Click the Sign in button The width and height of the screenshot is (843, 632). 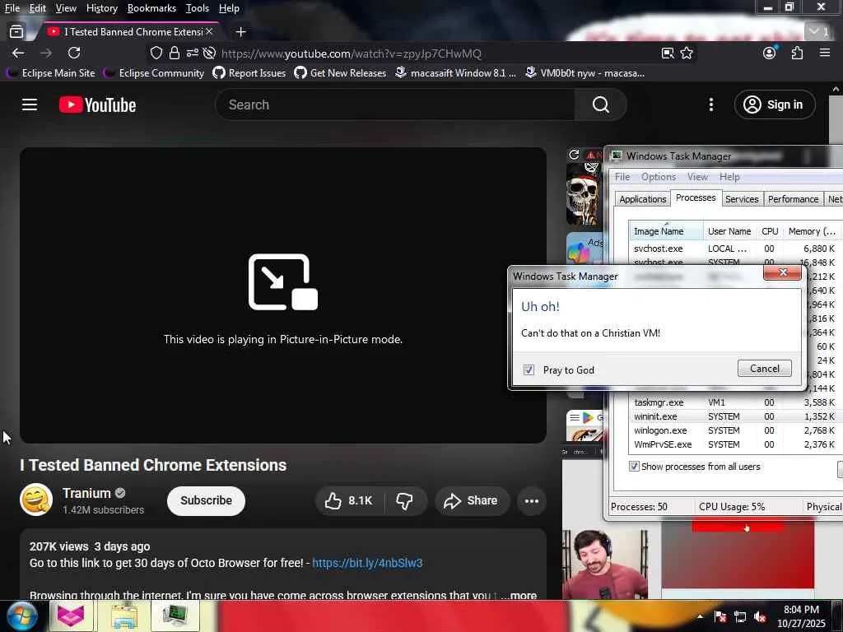click(x=775, y=105)
